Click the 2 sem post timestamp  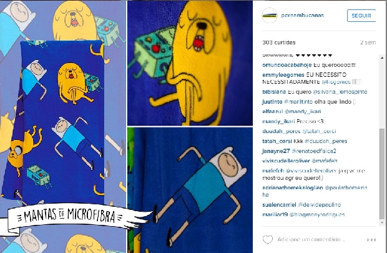point(368,42)
